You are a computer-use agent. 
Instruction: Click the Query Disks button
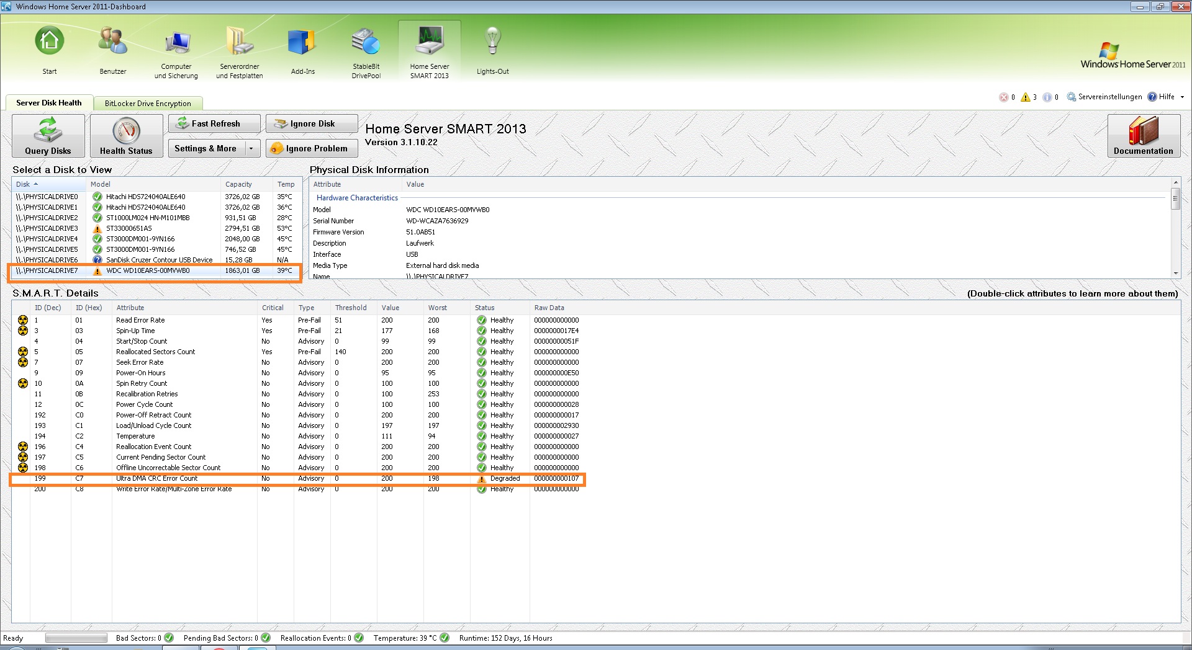(48, 136)
